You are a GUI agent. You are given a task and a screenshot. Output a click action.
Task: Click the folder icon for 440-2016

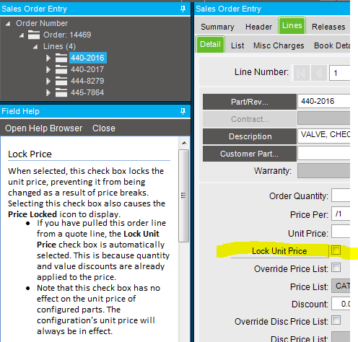coord(61,58)
